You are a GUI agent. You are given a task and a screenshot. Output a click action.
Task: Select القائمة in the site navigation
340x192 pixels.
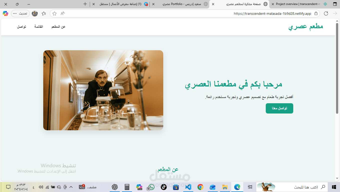pyautogui.click(x=38, y=26)
